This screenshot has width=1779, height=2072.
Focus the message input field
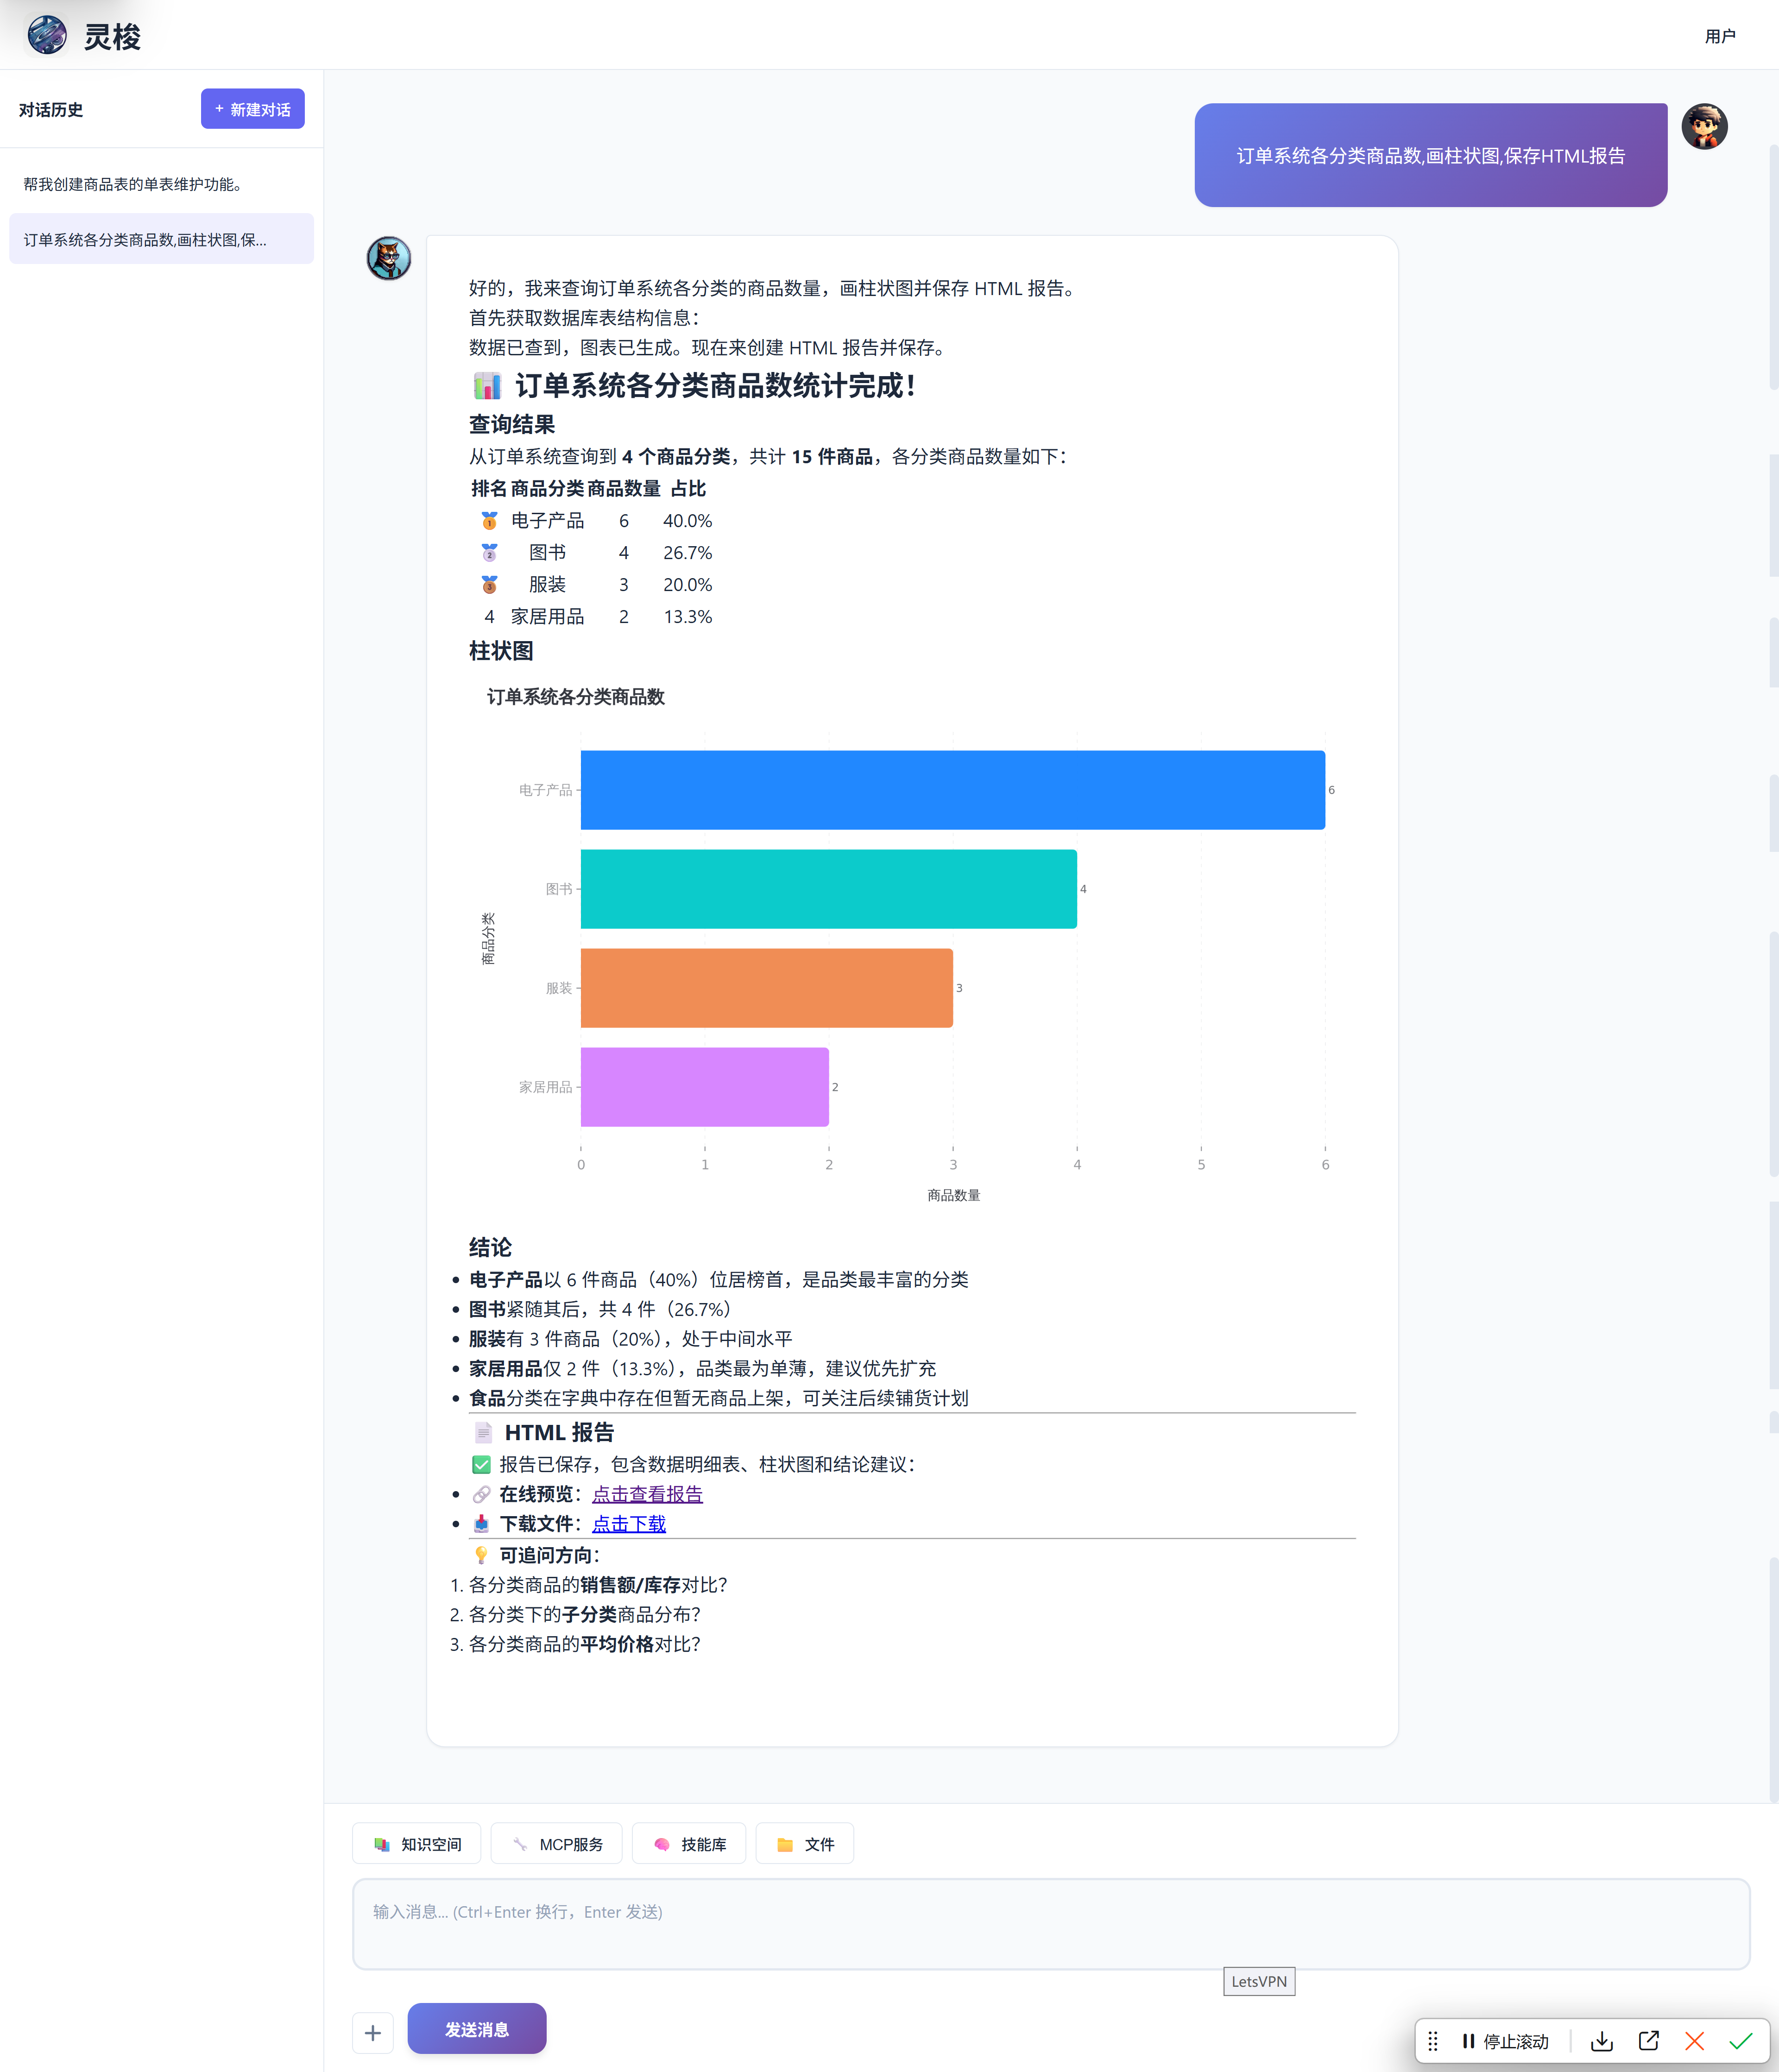click(x=1051, y=1925)
